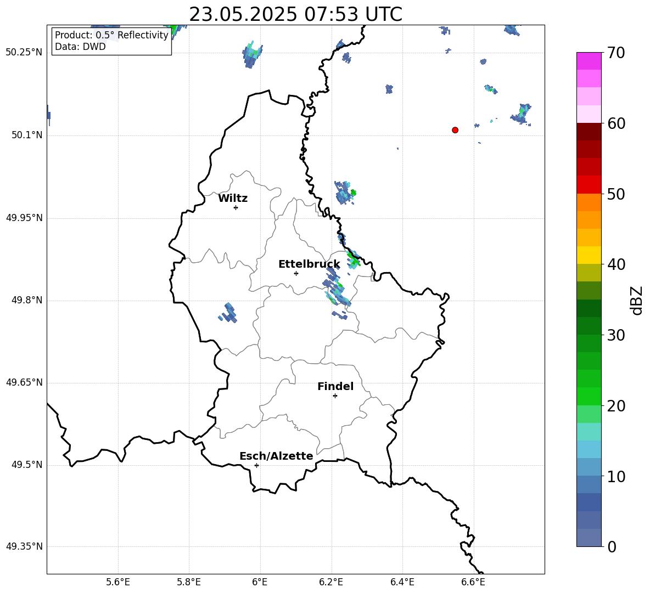Viewport: 650px width, 593px height.
Task: Click the Ettelbruck station cross marker
Action: pyautogui.click(x=296, y=273)
